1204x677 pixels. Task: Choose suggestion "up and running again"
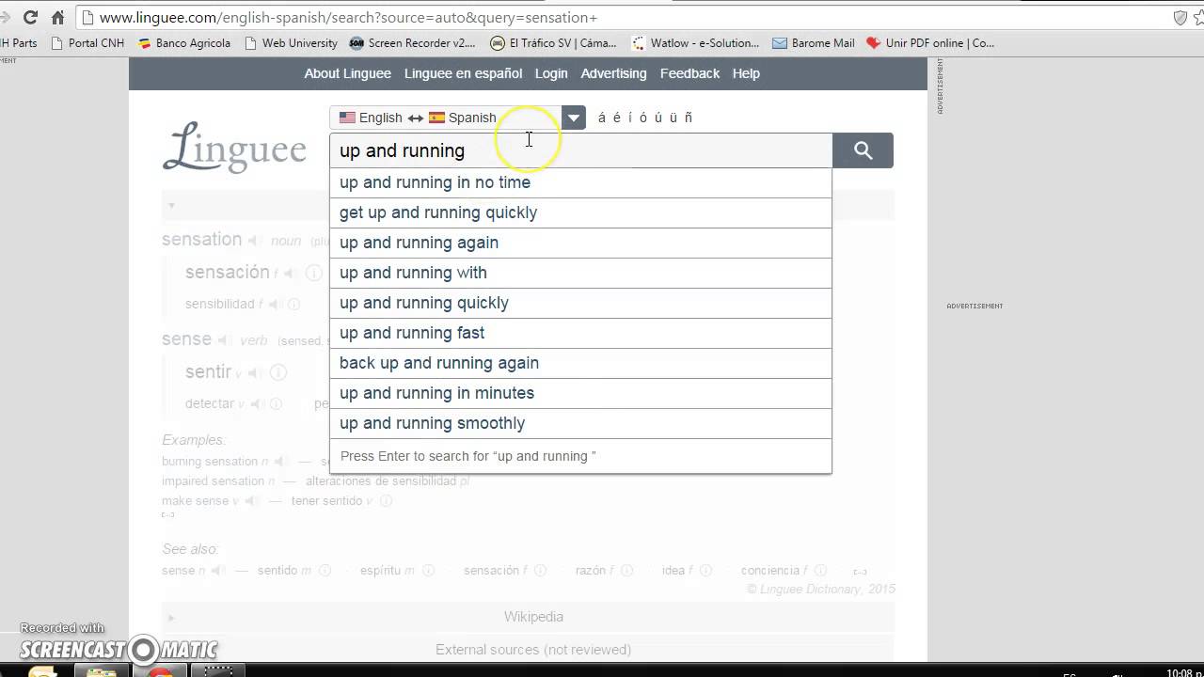point(580,243)
